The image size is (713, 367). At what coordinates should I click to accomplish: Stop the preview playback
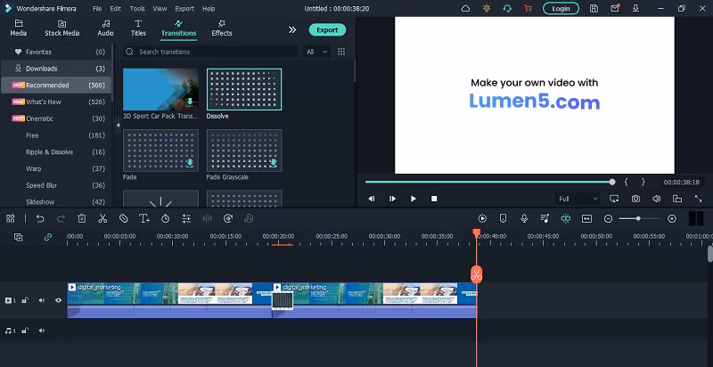(434, 199)
